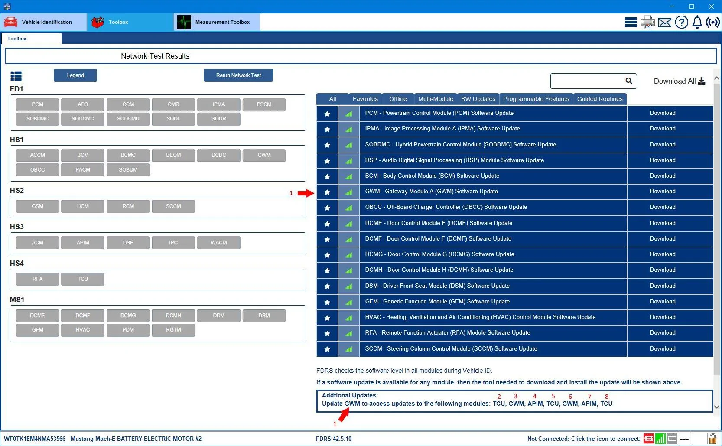Download the GWM Gateway Module update

click(663, 192)
